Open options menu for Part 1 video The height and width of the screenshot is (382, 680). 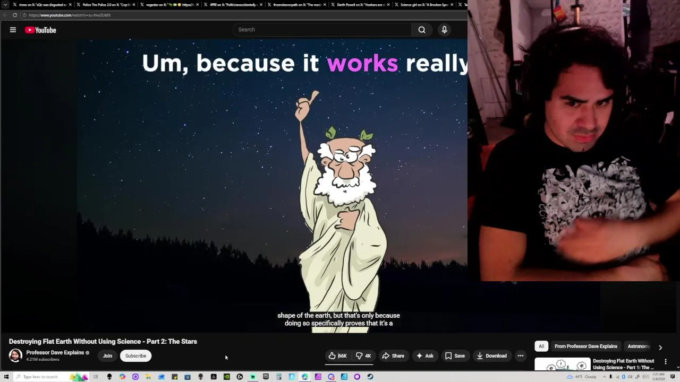(665, 362)
